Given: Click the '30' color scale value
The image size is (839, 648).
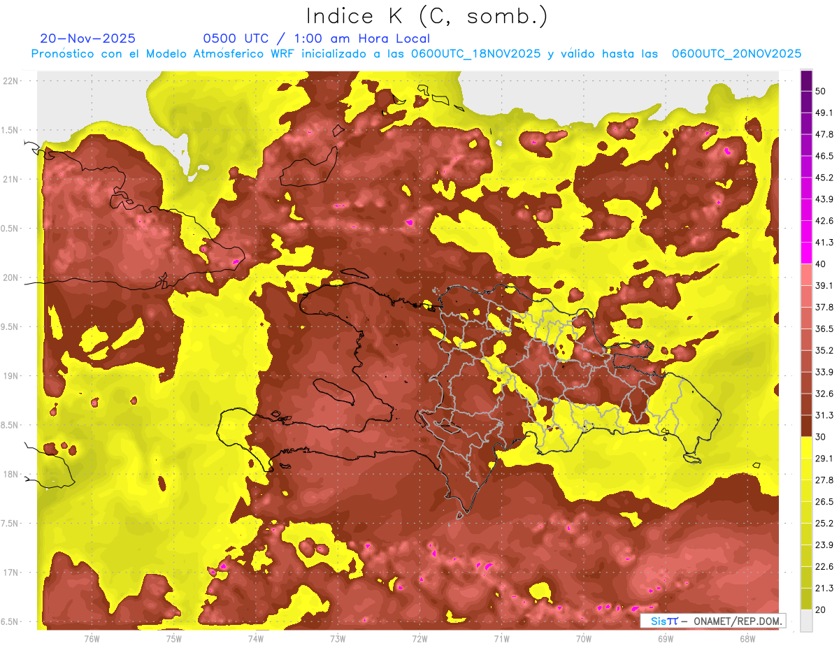Looking at the screenshot, I should point(821,437).
